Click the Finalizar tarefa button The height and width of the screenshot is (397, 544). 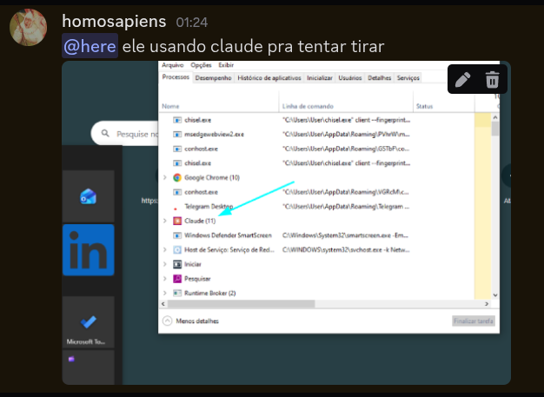pyautogui.click(x=474, y=321)
